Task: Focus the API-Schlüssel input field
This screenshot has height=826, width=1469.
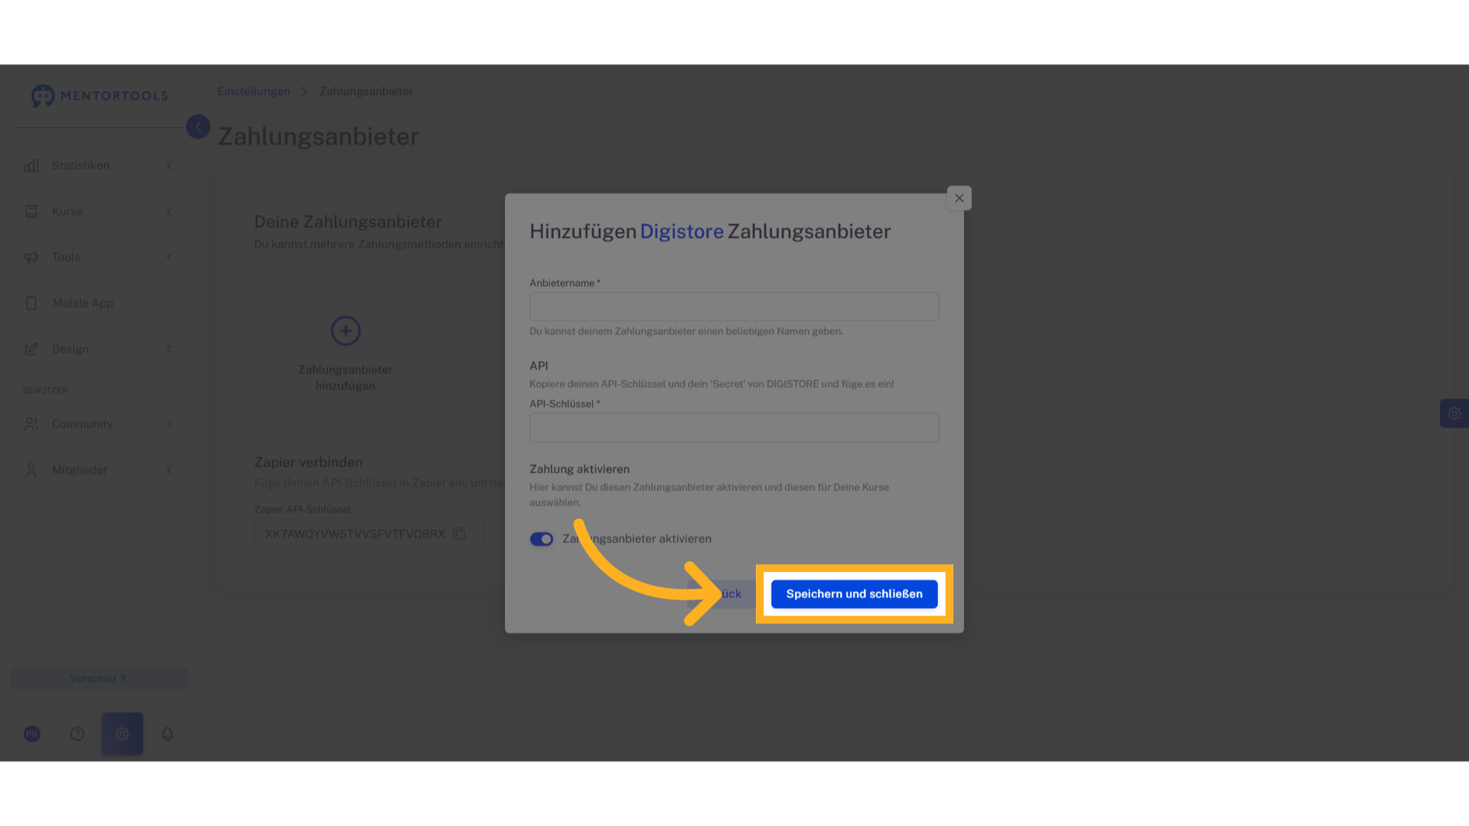Action: click(x=734, y=428)
